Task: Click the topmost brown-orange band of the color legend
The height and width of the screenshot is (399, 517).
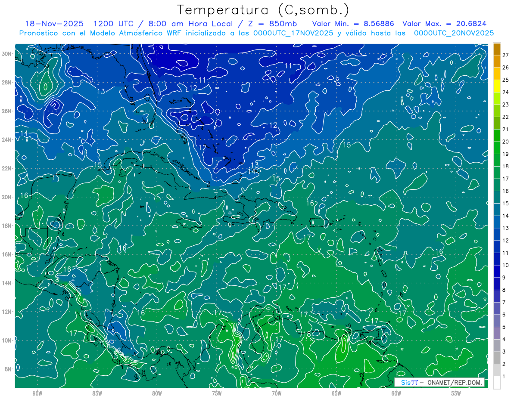Action: coord(497,49)
